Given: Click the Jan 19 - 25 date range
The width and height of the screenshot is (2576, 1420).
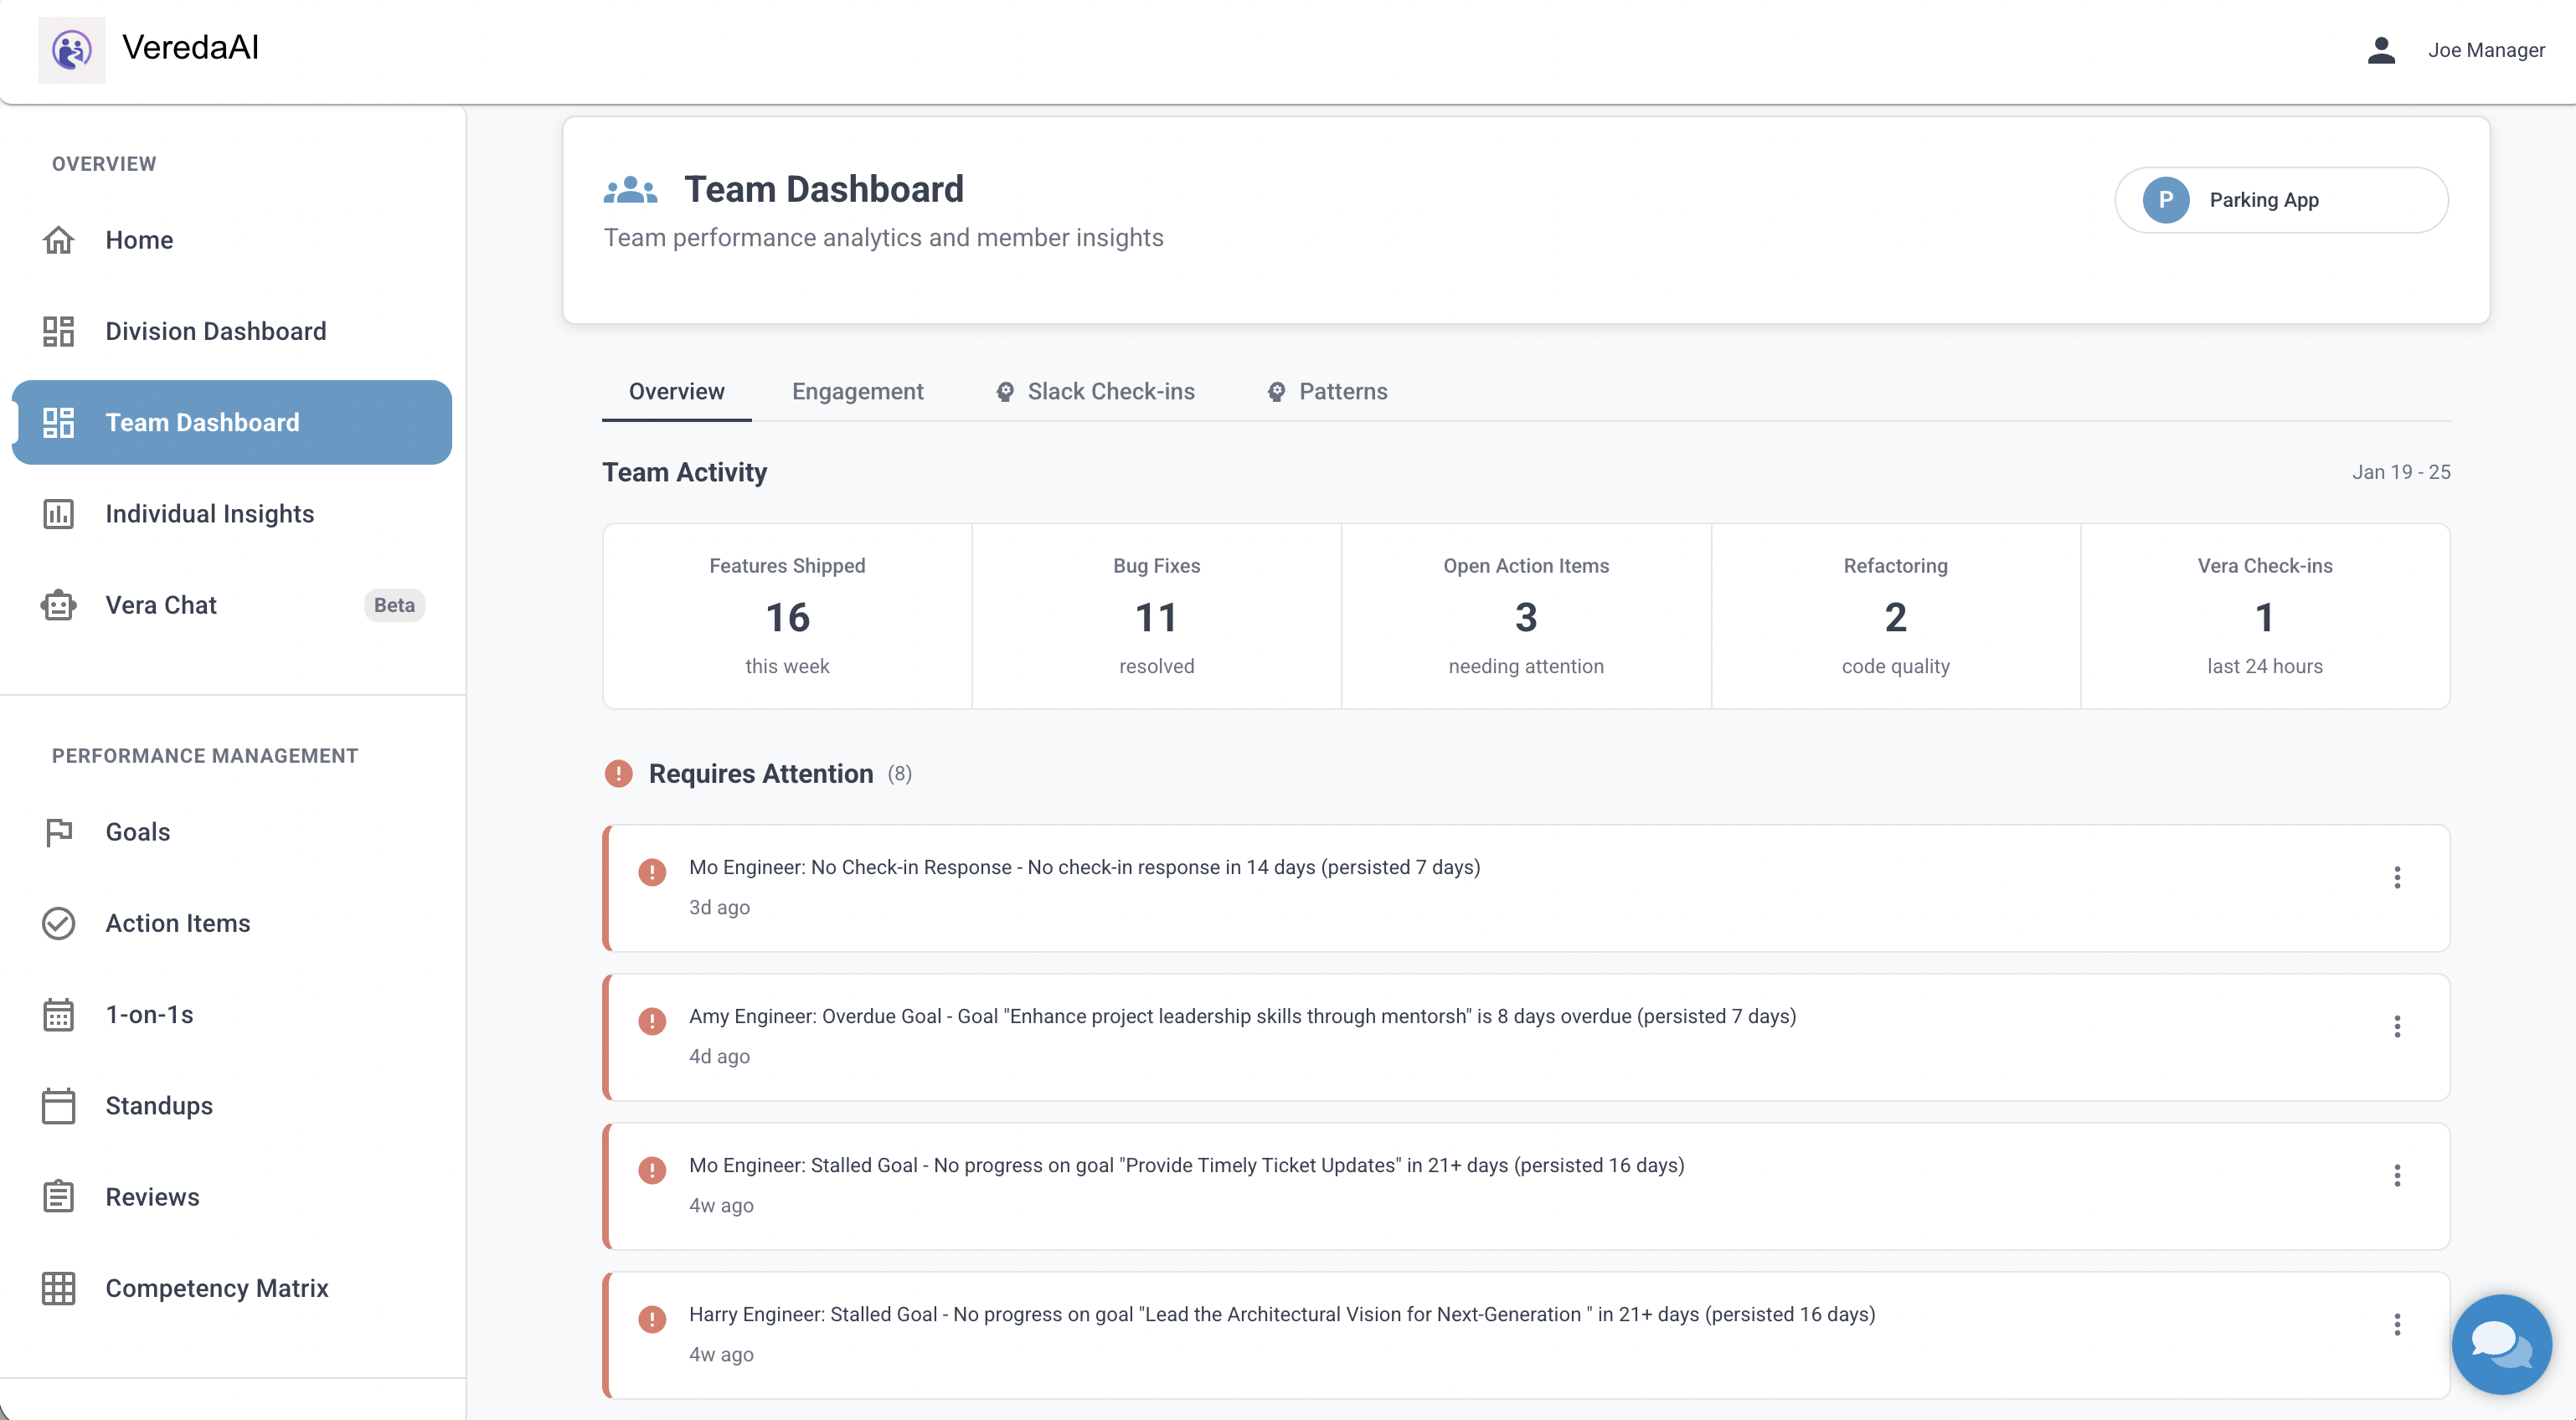Looking at the screenshot, I should click(x=2402, y=471).
